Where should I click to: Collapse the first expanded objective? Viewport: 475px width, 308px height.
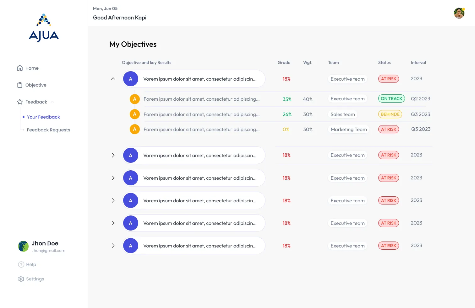coord(113,79)
